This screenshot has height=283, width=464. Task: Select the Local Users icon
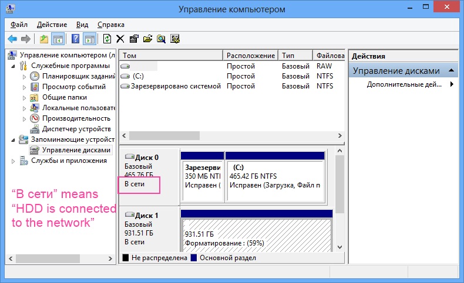(35, 108)
